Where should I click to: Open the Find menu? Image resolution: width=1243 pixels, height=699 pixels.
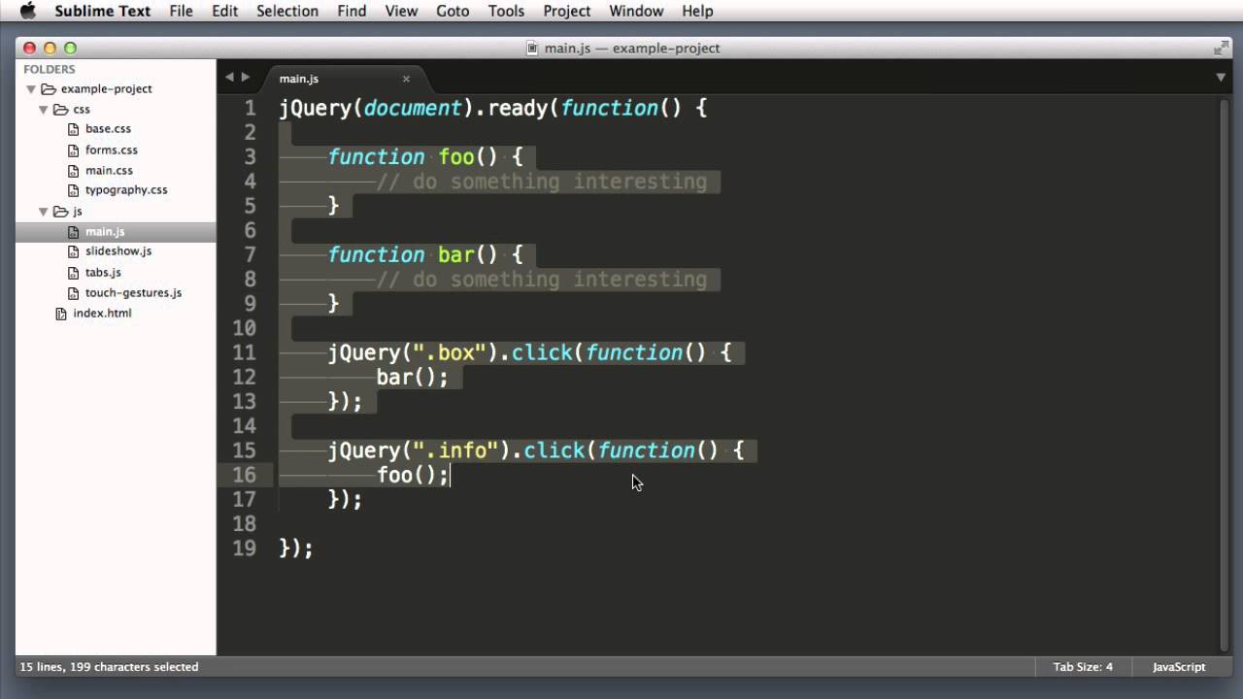pyautogui.click(x=352, y=12)
